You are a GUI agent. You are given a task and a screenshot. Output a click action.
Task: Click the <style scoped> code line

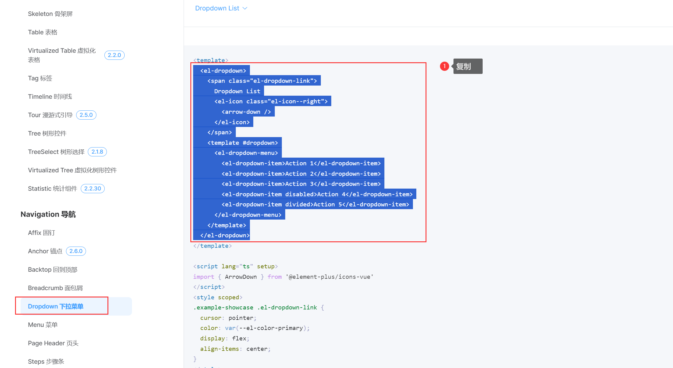point(218,297)
